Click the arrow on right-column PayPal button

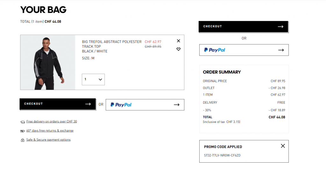tap(281, 50)
